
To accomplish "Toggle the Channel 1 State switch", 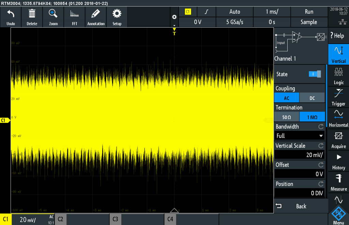I will pos(315,74).
